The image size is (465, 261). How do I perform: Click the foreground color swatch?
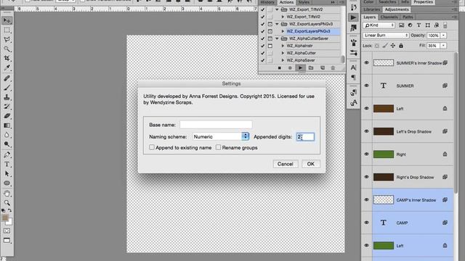pos(5,218)
